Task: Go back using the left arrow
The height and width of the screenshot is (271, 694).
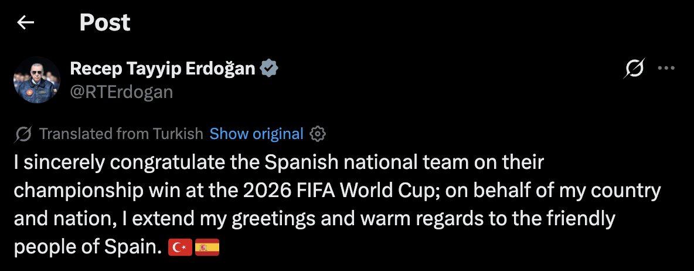Action: pos(25,22)
